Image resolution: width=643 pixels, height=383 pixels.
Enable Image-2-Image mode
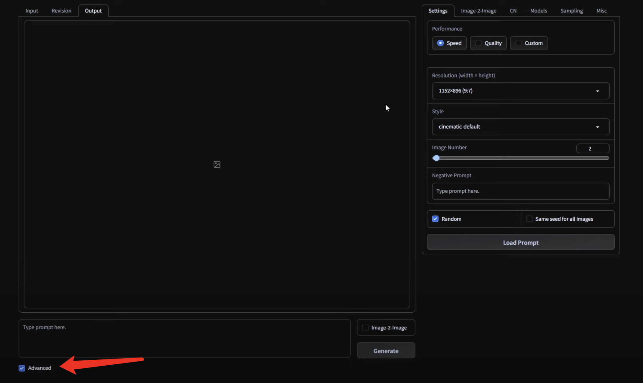[x=365, y=328]
